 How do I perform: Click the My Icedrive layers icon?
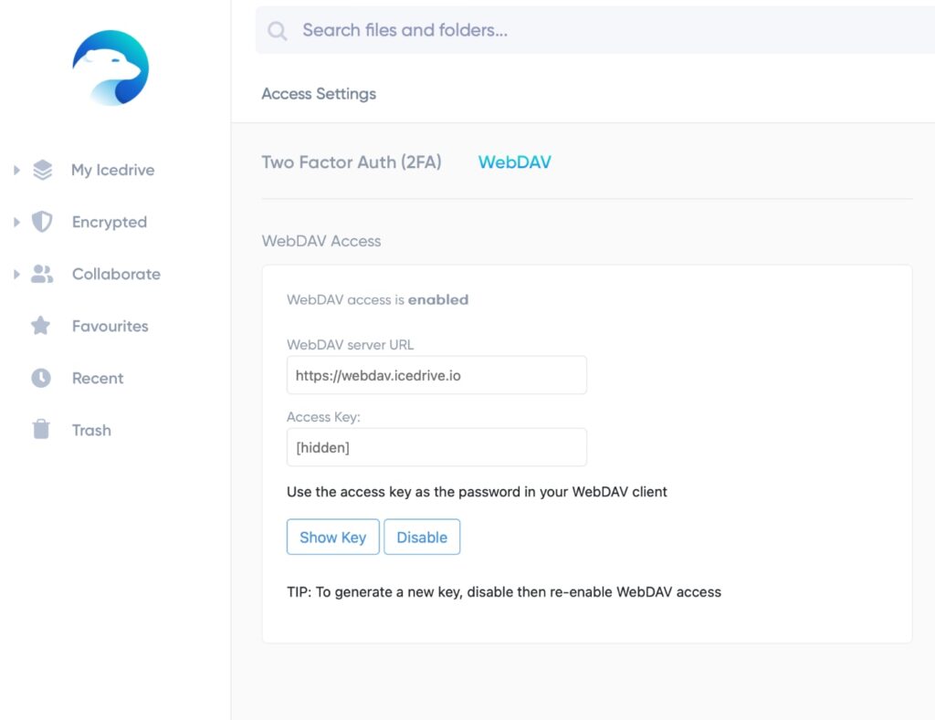(42, 170)
